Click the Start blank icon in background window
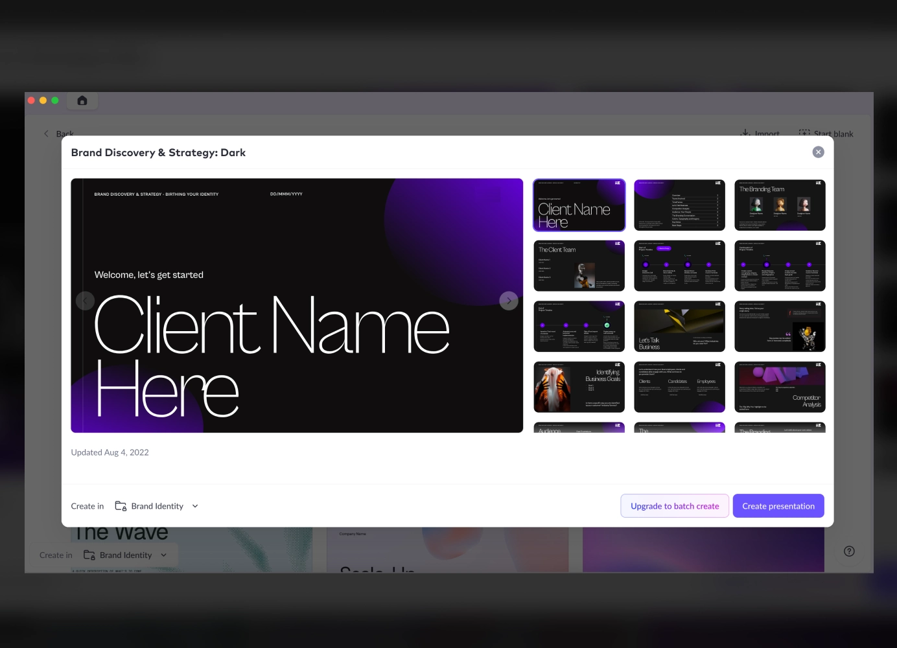This screenshot has width=897, height=648. pyautogui.click(x=804, y=133)
